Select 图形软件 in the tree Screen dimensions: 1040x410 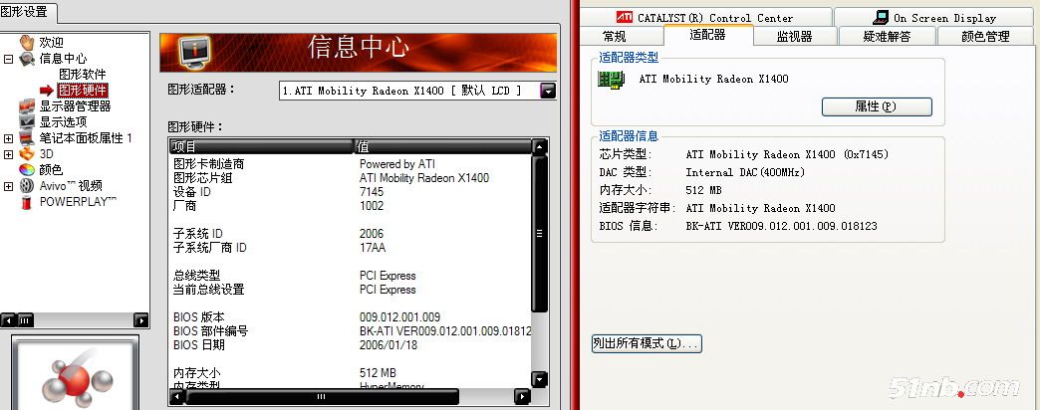(82, 75)
